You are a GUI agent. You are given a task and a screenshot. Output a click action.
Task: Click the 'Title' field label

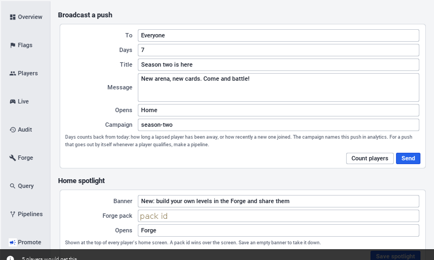(x=126, y=65)
